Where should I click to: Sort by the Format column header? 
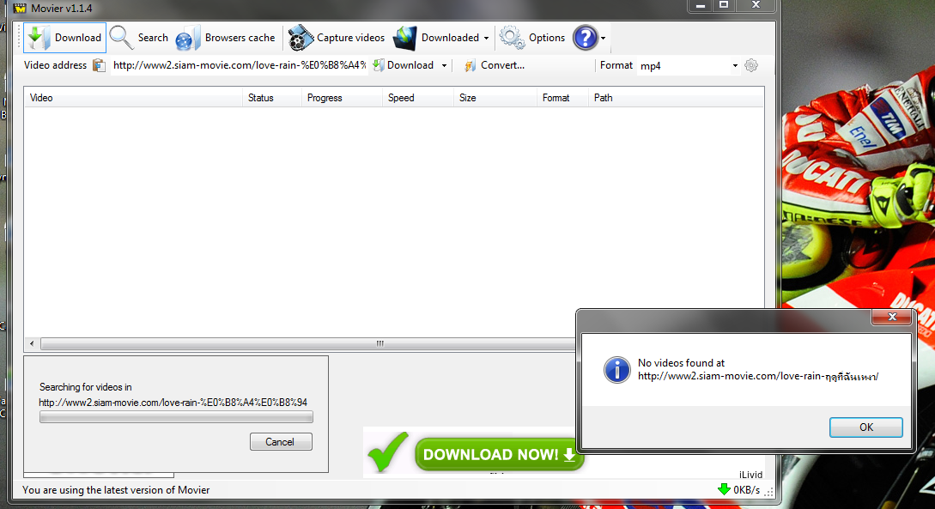(x=563, y=98)
